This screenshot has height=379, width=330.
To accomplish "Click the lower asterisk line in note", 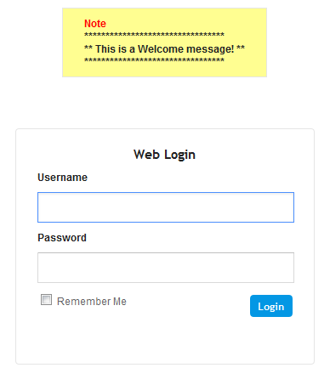I will tap(154, 60).
